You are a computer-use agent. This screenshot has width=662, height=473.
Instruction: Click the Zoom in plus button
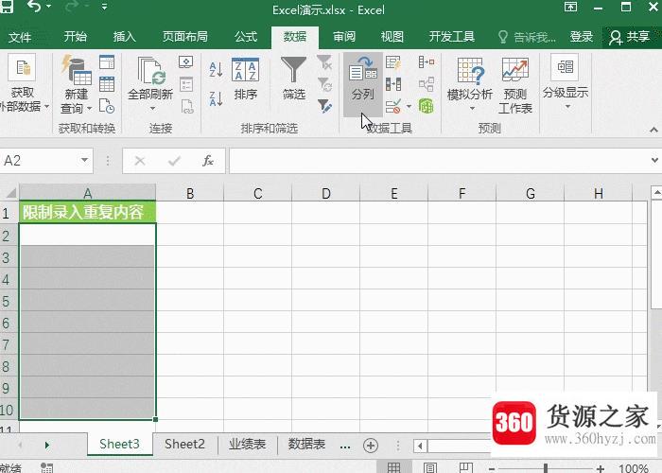600,468
